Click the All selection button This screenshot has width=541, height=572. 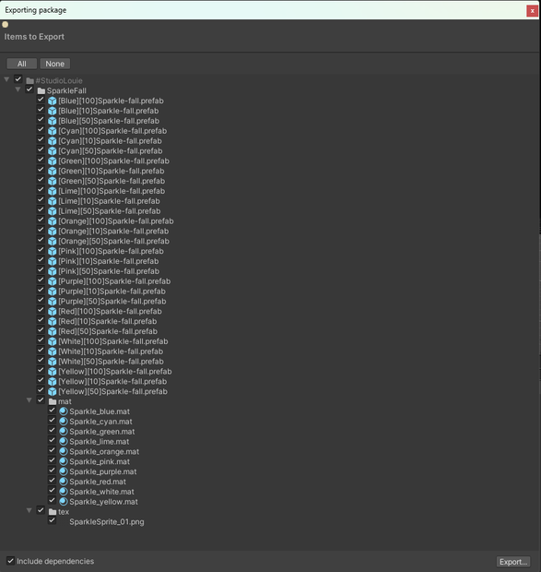point(22,64)
